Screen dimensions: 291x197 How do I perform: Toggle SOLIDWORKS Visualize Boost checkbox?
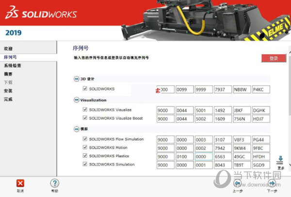(x=85, y=118)
